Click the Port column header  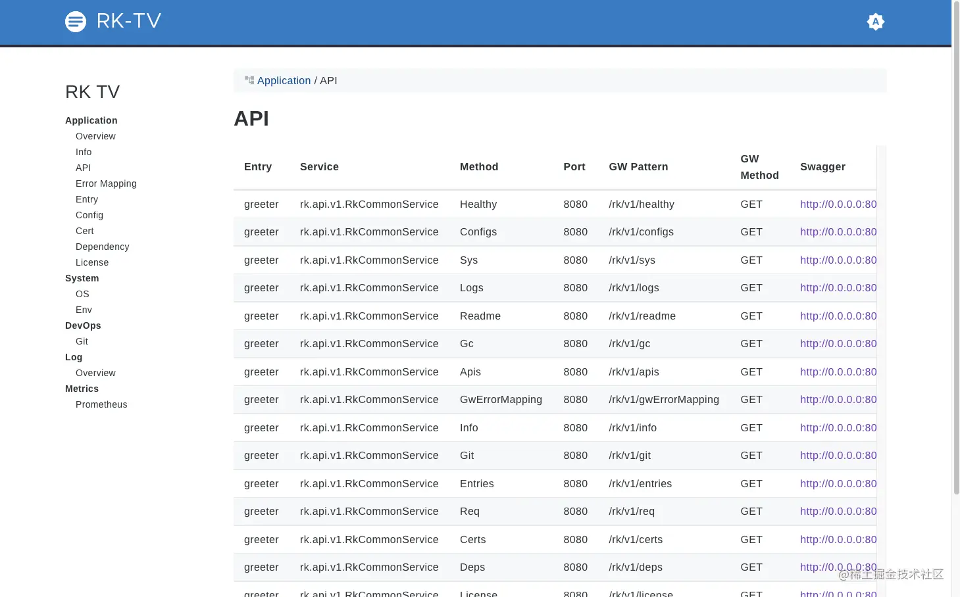coord(574,167)
